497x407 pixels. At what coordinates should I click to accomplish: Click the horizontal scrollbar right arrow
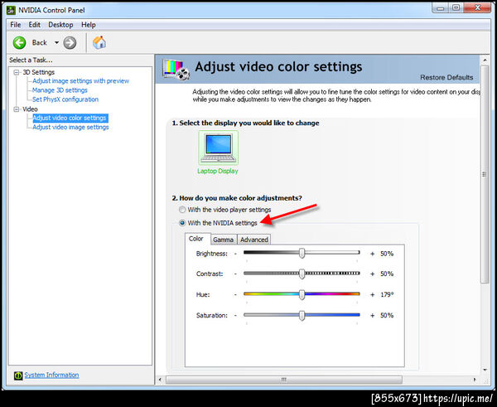click(x=475, y=380)
